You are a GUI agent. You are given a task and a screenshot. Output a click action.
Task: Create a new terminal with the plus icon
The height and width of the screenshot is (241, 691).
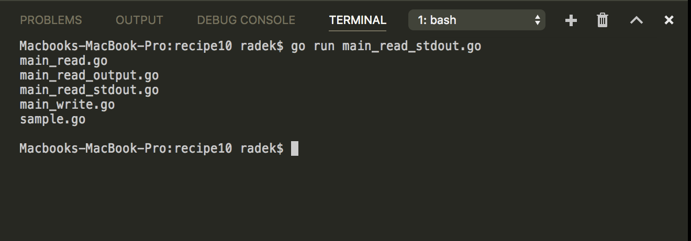click(571, 20)
